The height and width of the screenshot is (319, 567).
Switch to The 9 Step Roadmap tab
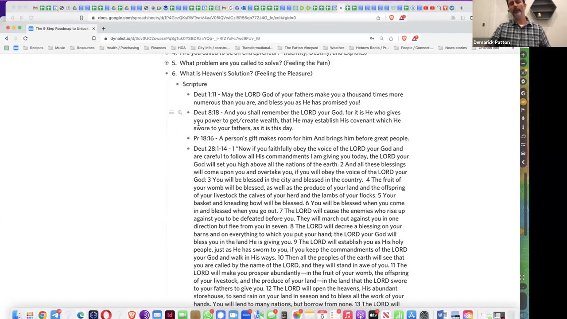pyautogui.click(x=62, y=28)
